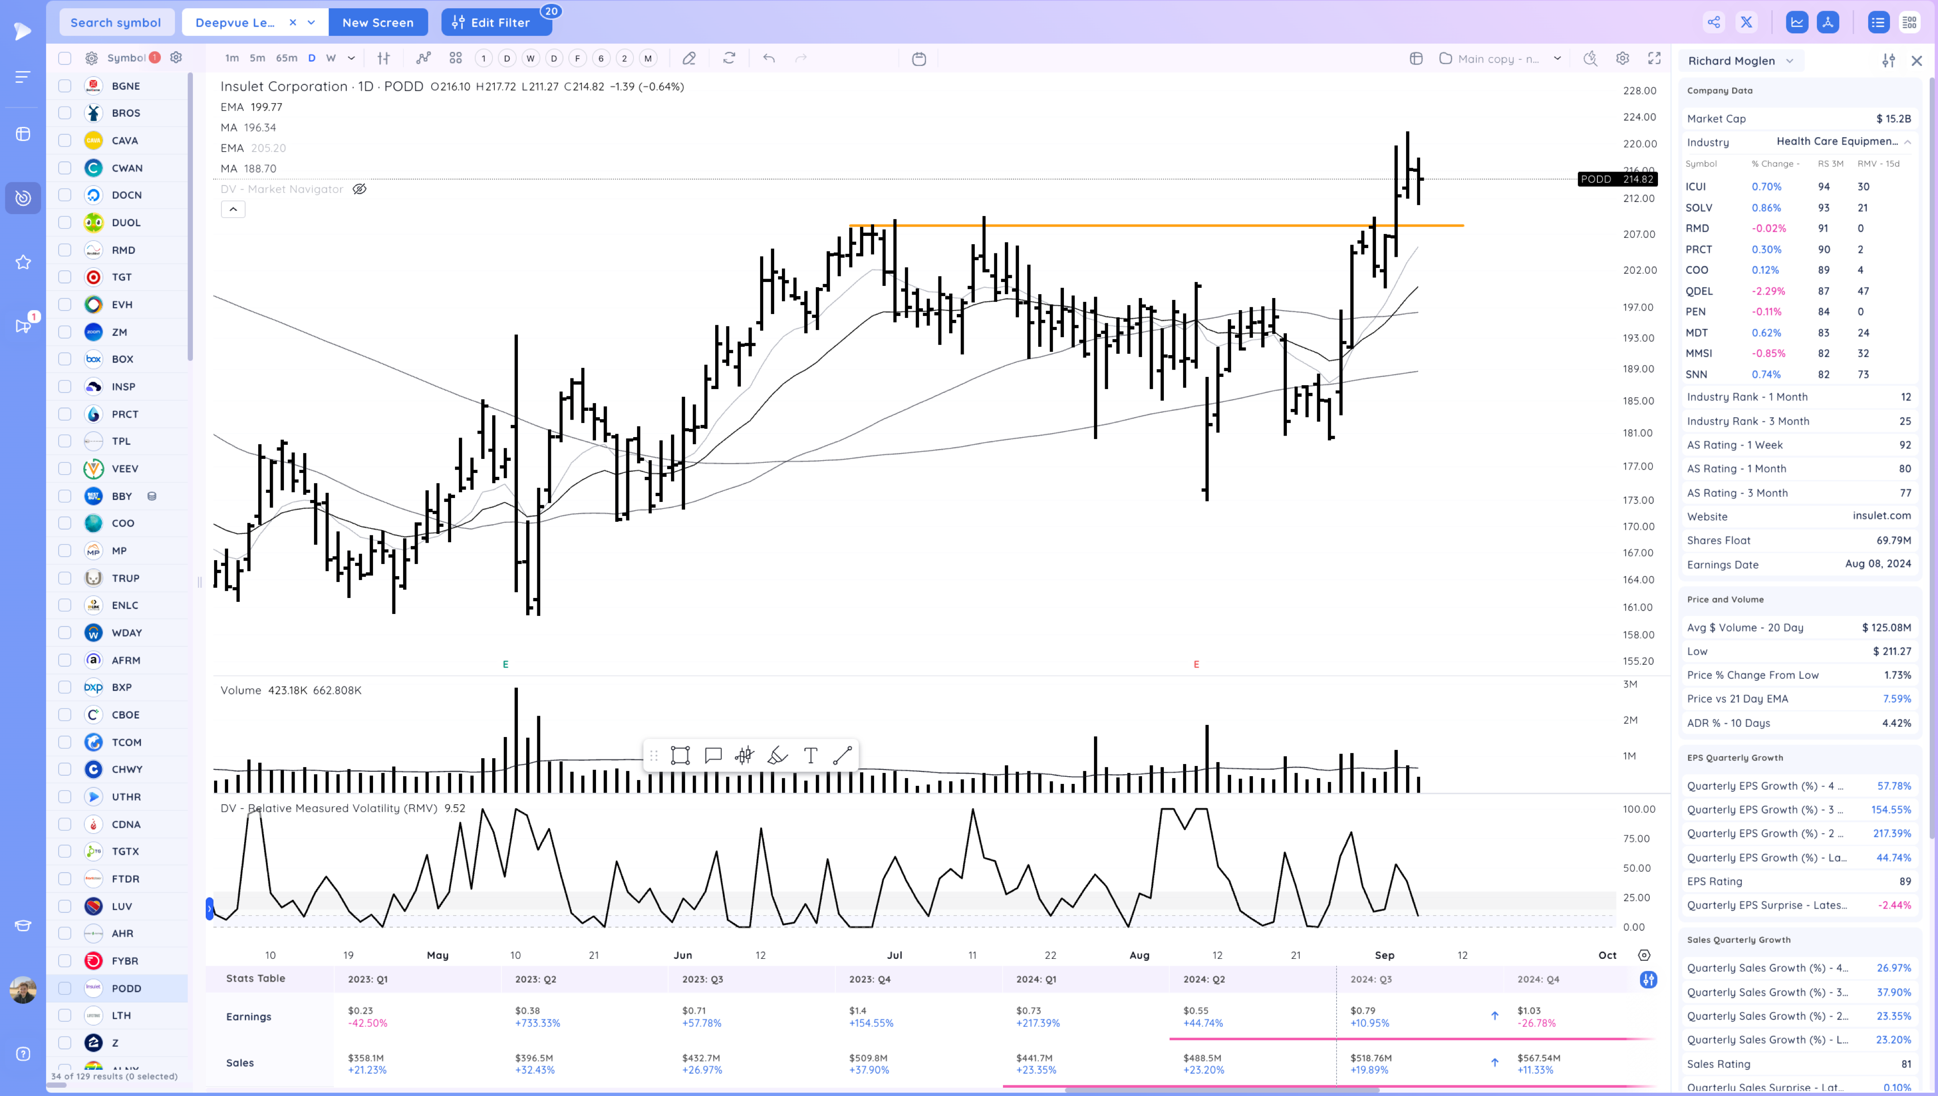
Task: Select the 5m timeframe
Action: coord(257,58)
